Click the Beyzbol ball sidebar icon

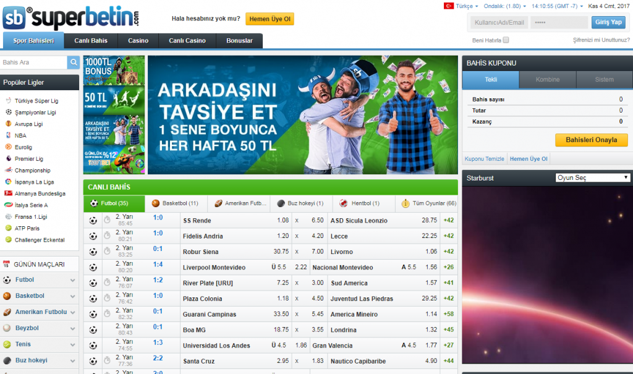pos(7,328)
